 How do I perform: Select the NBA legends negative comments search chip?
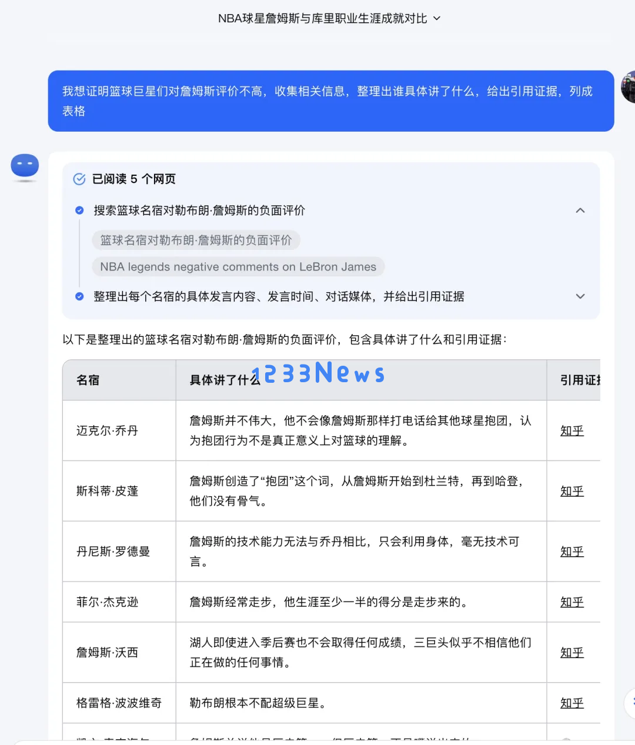238,266
